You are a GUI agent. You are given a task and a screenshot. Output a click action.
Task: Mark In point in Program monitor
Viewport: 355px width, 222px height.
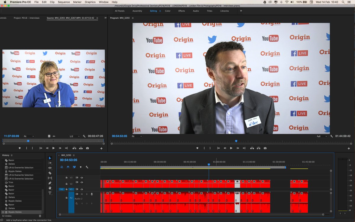tap(204, 148)
